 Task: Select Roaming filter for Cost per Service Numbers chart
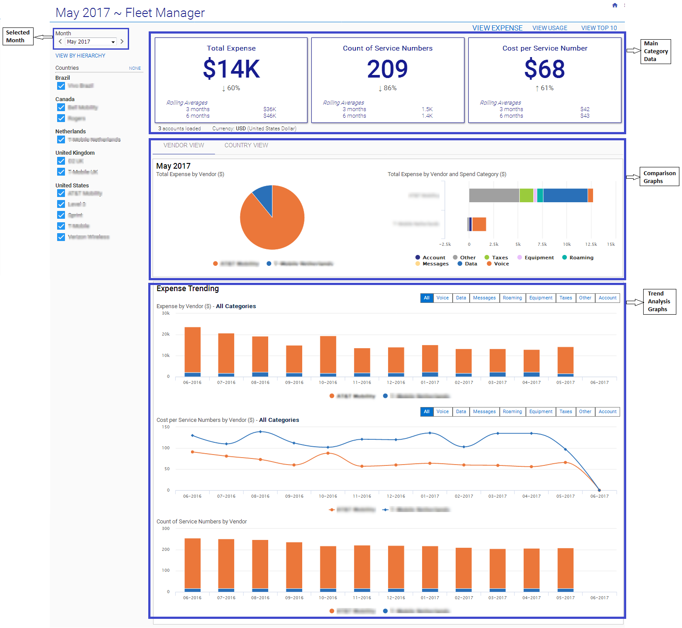point(512,412)
